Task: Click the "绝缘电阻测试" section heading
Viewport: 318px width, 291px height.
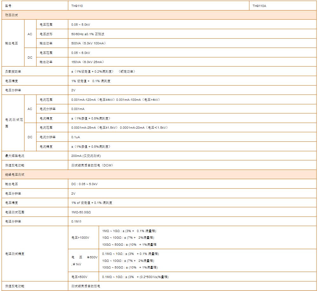Action: 15,175
